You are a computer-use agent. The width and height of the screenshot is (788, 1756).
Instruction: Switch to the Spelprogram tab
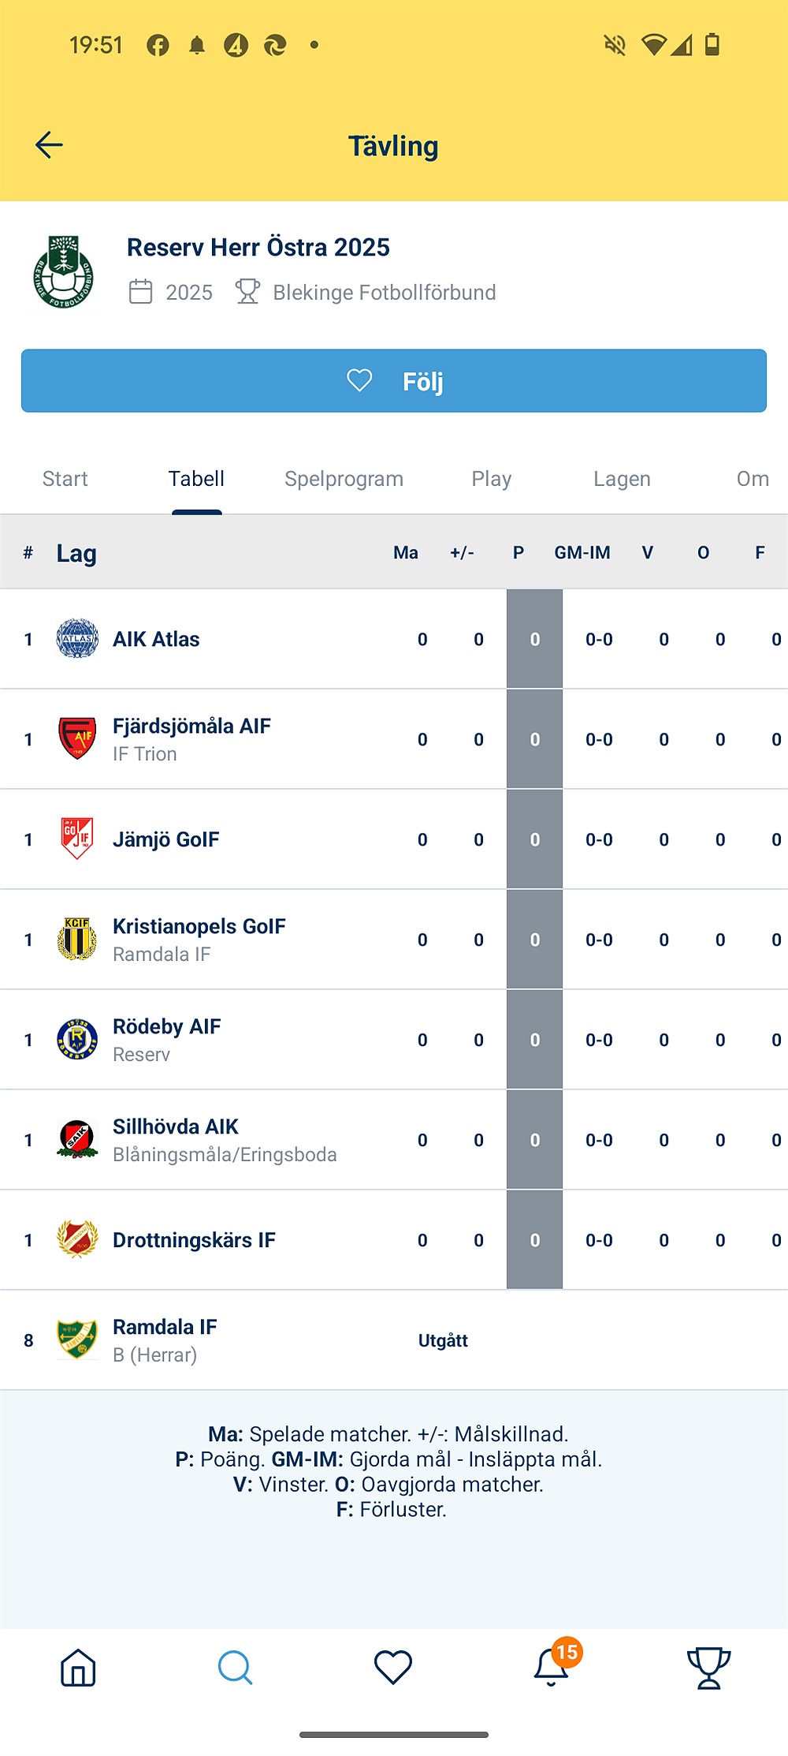[344, 479]
